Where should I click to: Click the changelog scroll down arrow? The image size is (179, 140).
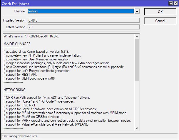point(137,128)
